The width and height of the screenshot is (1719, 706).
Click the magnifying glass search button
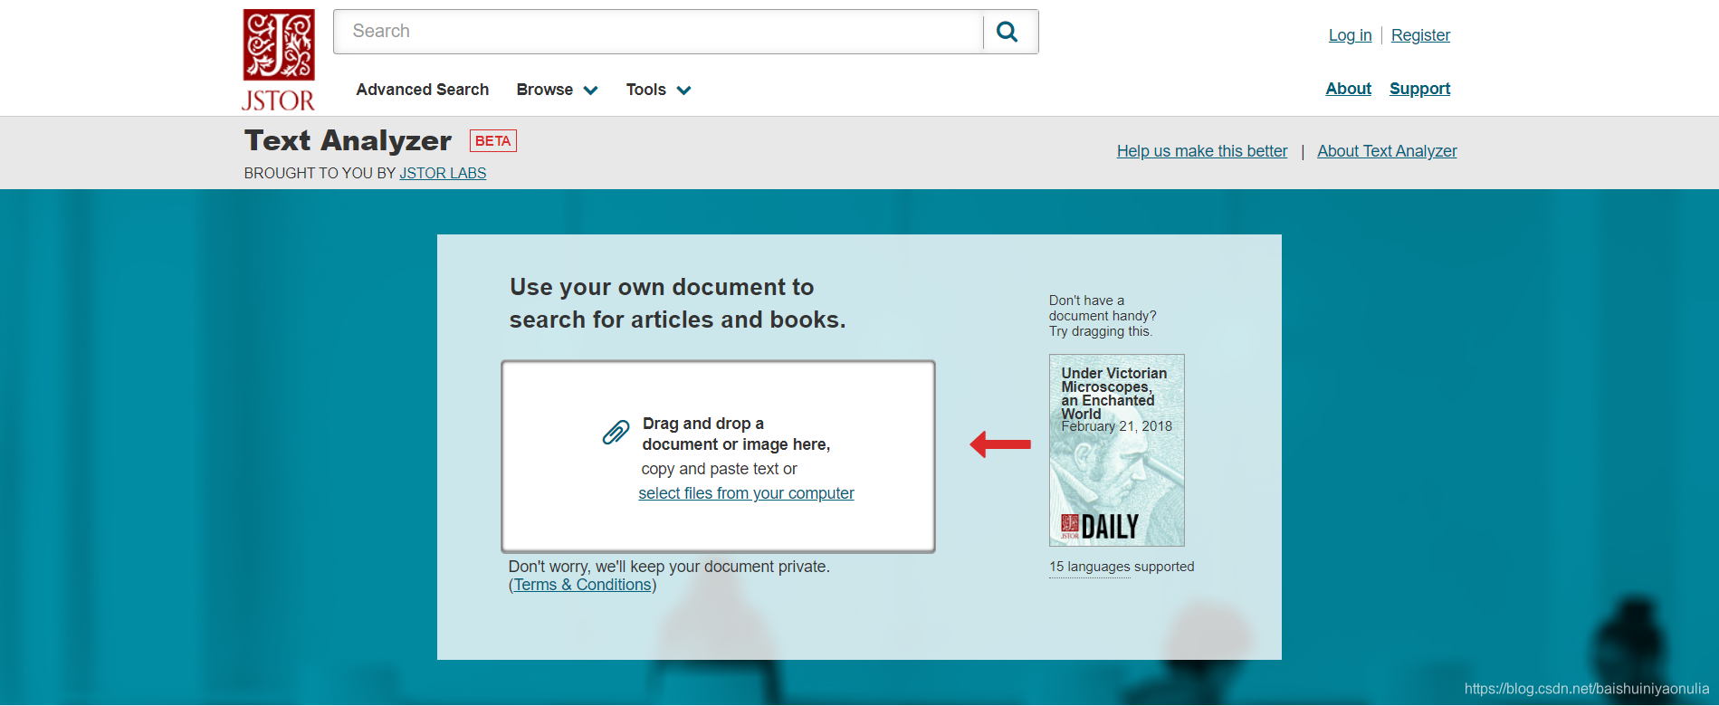[1008, 32]
